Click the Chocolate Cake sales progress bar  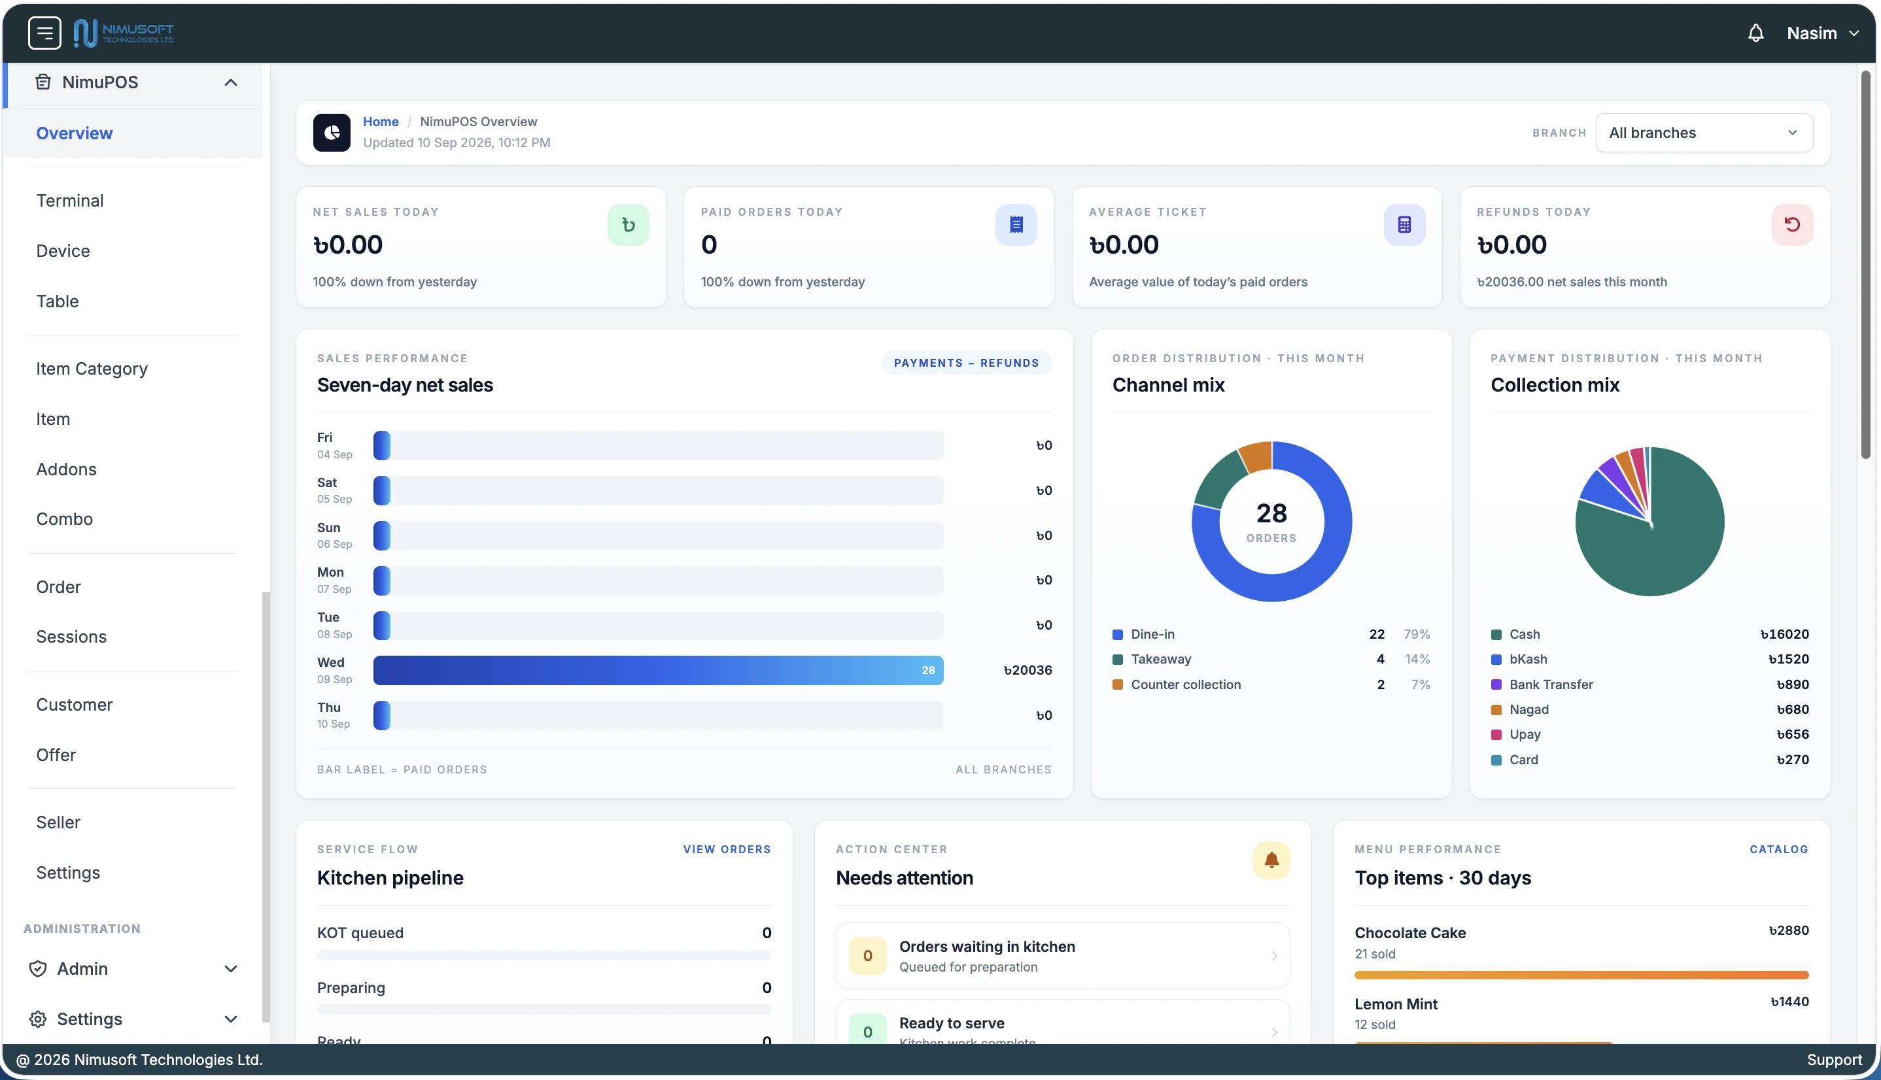point(1581,975)
